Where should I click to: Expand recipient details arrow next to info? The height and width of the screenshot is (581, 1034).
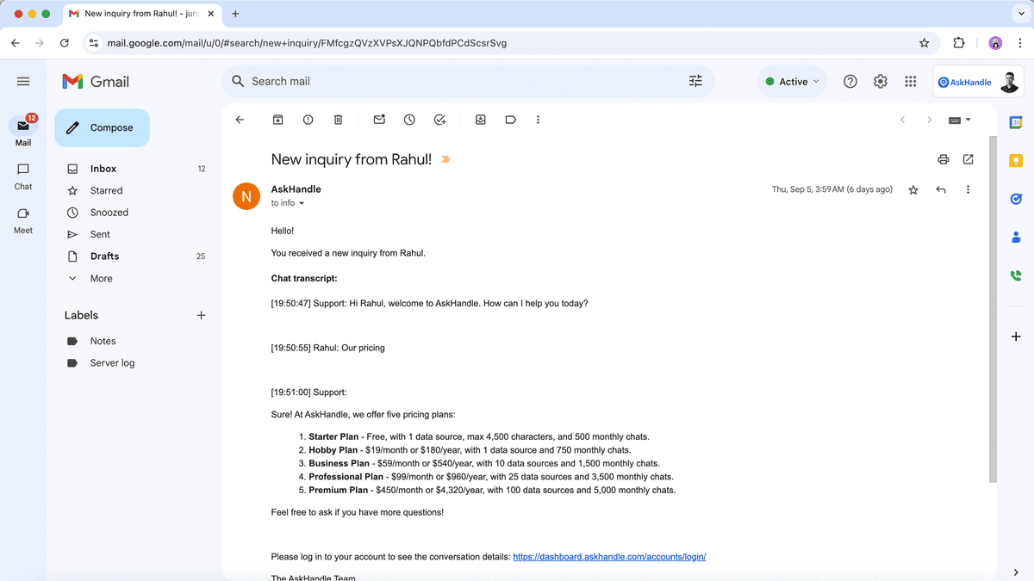302,204
